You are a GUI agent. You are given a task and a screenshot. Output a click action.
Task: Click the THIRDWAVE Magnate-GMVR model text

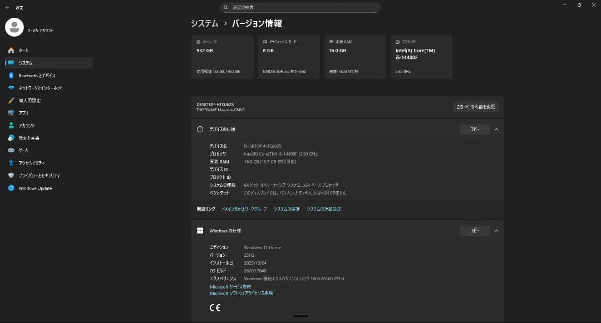[x=220, y=110]
